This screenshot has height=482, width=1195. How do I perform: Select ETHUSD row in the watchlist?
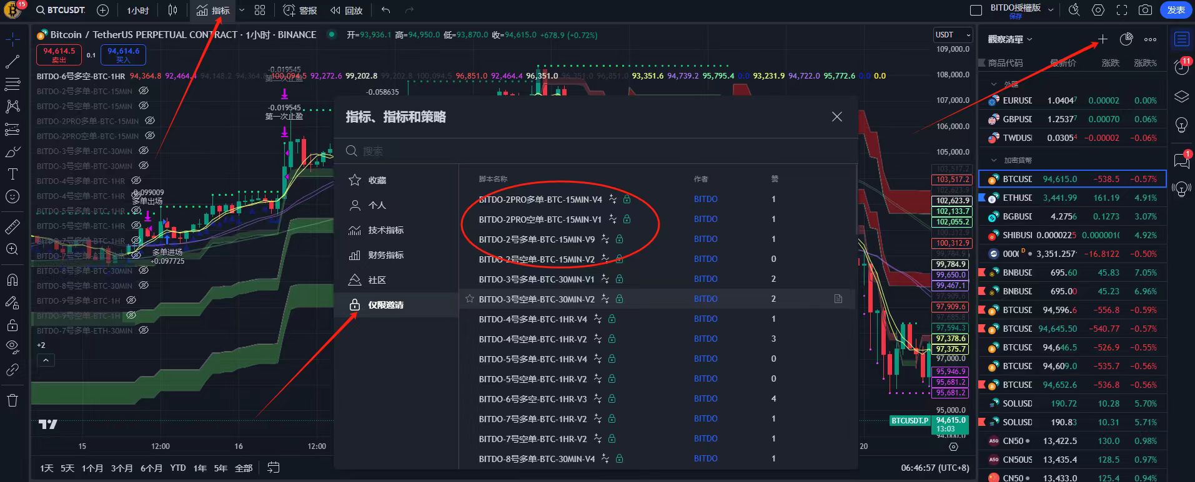tap(1072, 198)
